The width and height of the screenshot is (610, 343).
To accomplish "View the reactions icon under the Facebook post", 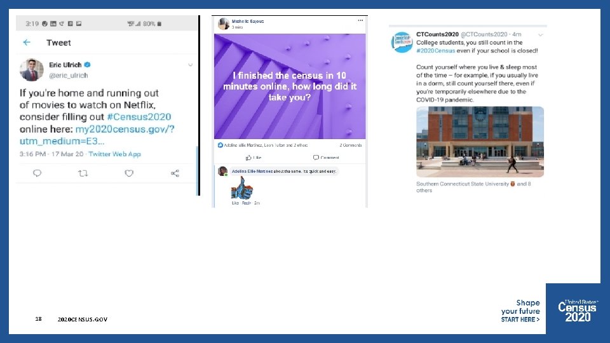I will tap(220, 145).
